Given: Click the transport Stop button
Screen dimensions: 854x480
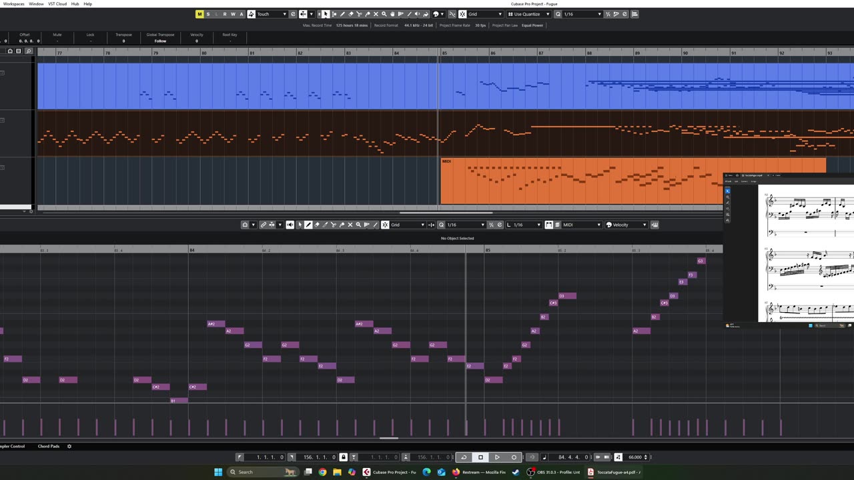Looking at the screenshot, I should coord(480,457).
